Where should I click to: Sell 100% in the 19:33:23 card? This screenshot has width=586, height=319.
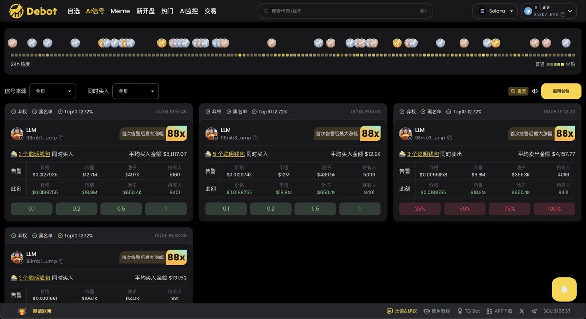554,209
